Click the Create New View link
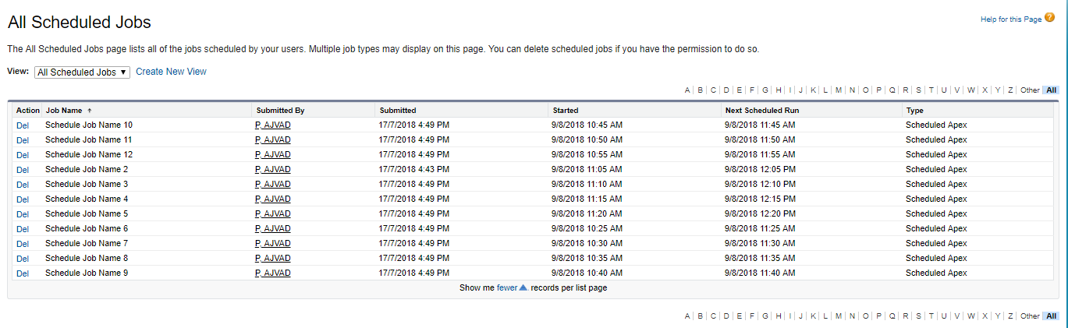The width and height of the screenshot is (1068, 328). 171,72
